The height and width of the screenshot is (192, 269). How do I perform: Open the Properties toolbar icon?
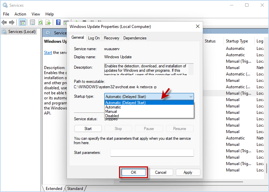(32, 22)
